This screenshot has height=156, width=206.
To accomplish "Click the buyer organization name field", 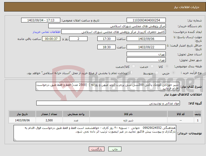I will [107, 26].
